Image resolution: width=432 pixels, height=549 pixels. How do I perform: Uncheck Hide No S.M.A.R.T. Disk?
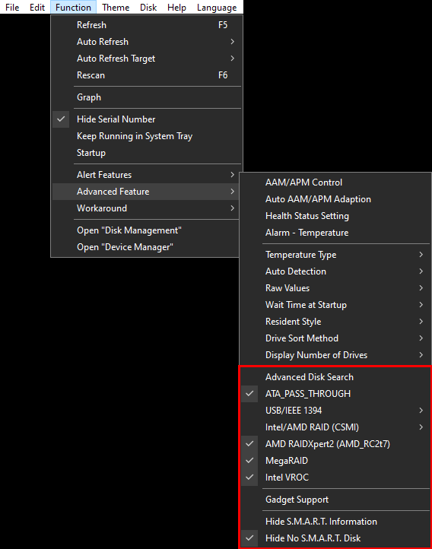tap(335, 538)
